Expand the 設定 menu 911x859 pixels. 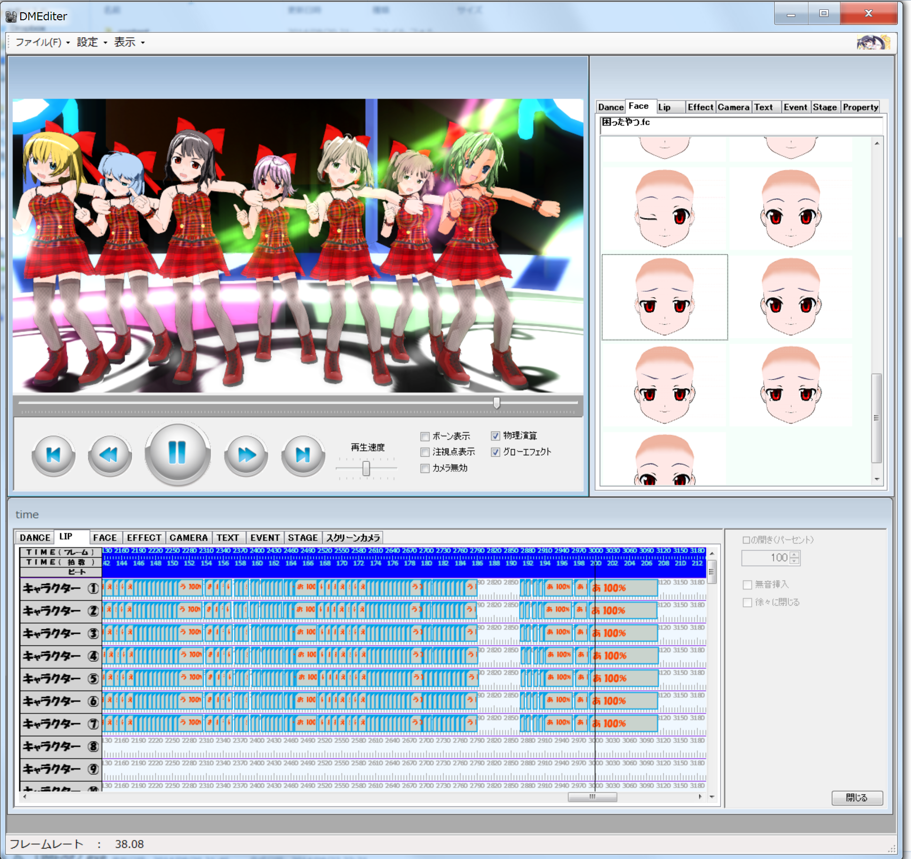point(91,42)
